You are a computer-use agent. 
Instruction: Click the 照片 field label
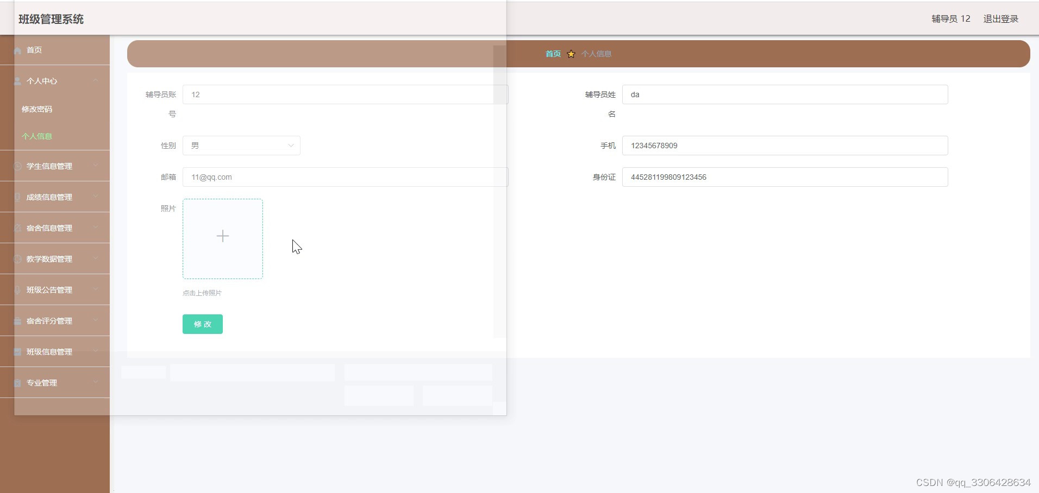[x=168, y=208]
